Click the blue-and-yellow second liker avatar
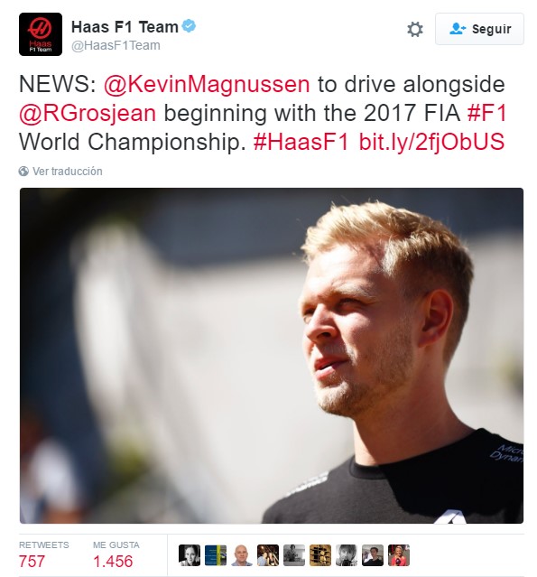 (x=216, y=555)
